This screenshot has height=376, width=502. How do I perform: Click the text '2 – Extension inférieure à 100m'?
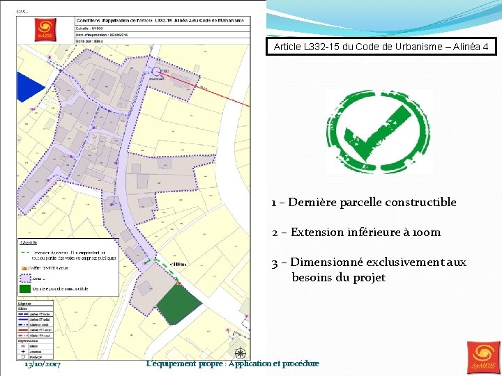(356, 232)
